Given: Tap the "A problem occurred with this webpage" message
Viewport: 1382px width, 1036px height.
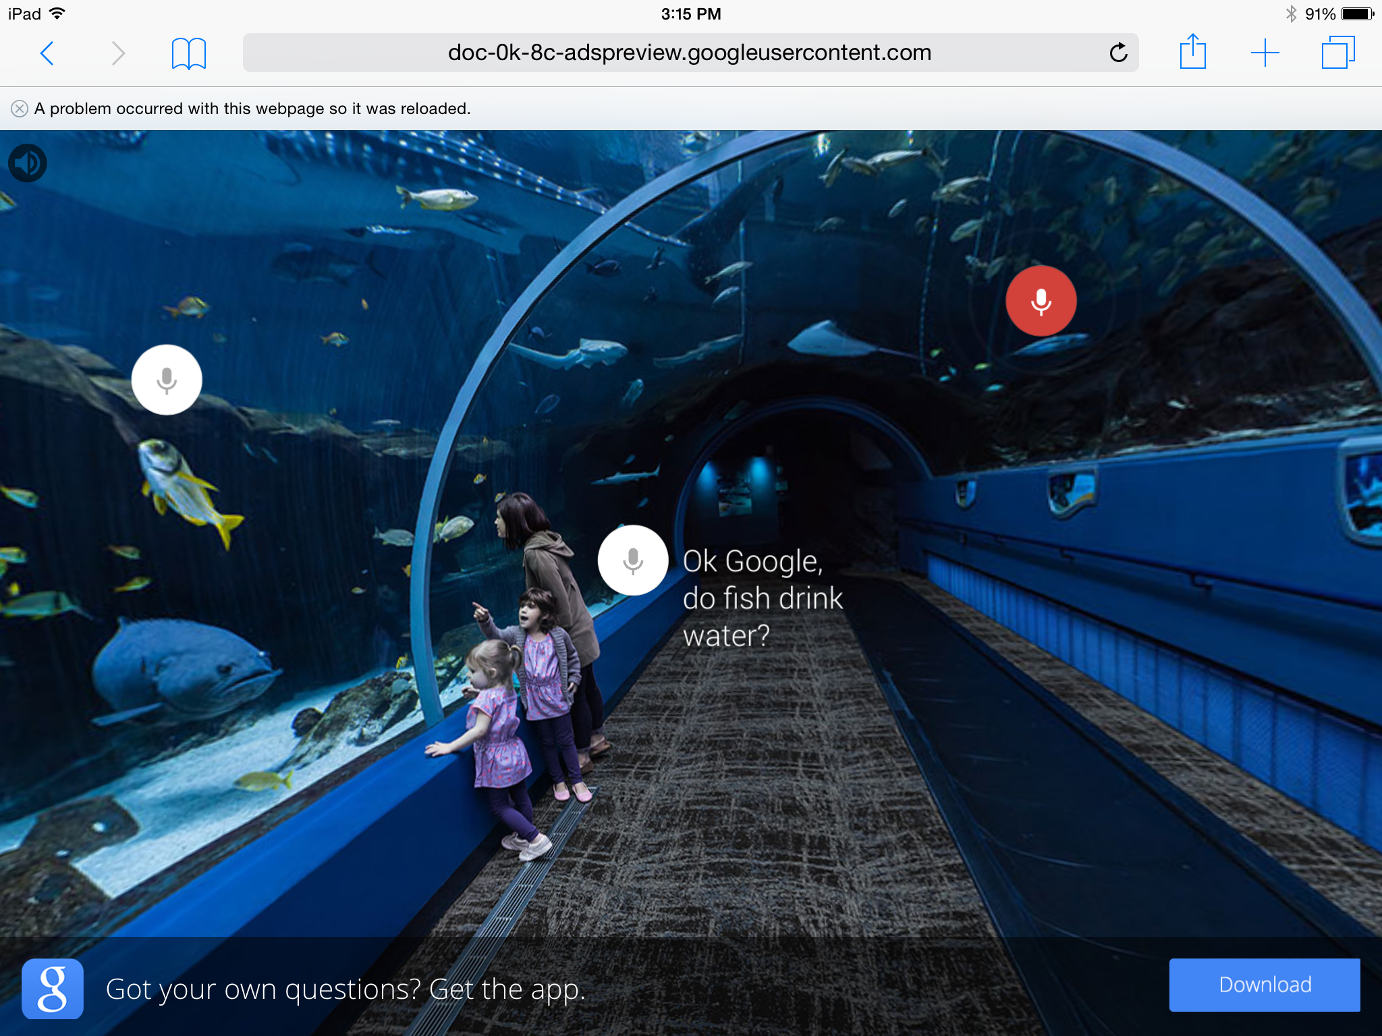Looking at the screenshot, I should (252, 109).
